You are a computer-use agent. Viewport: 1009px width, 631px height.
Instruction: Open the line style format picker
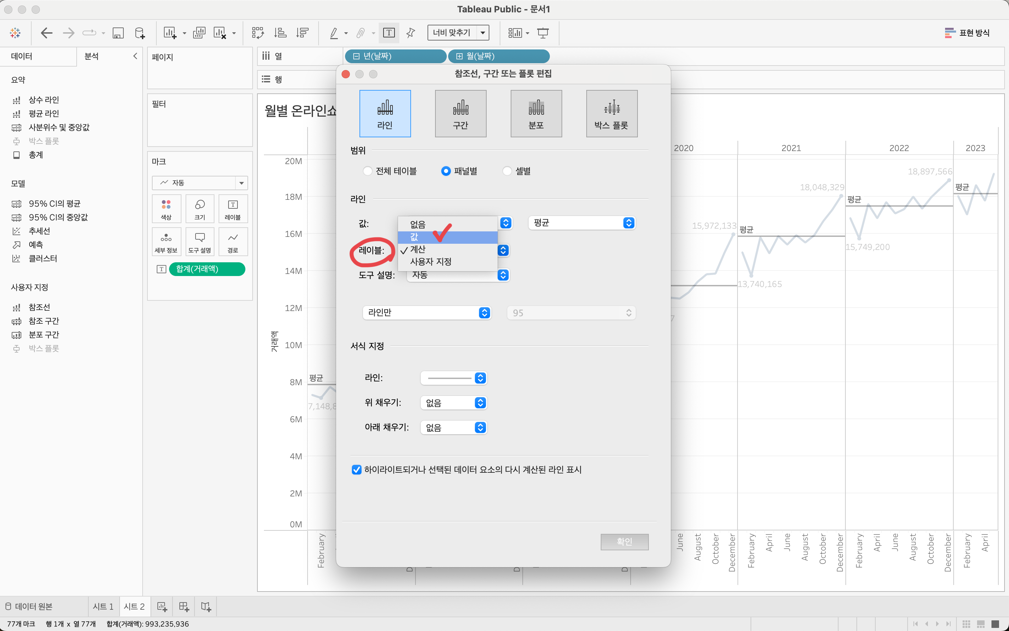(x=454, y=378)
